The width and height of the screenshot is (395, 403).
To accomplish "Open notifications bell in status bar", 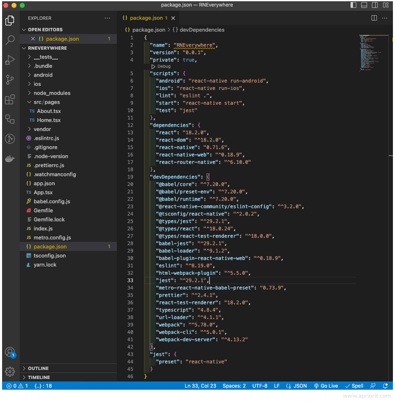I will click(385, 386).
